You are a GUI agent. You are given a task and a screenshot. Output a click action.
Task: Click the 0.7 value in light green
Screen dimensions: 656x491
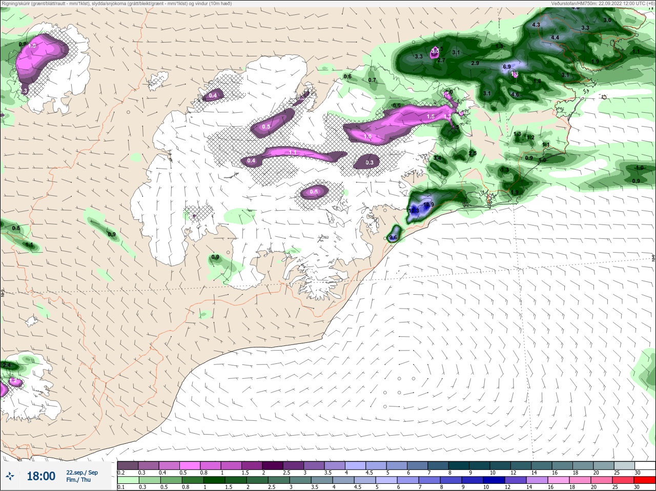click(372, 80)
